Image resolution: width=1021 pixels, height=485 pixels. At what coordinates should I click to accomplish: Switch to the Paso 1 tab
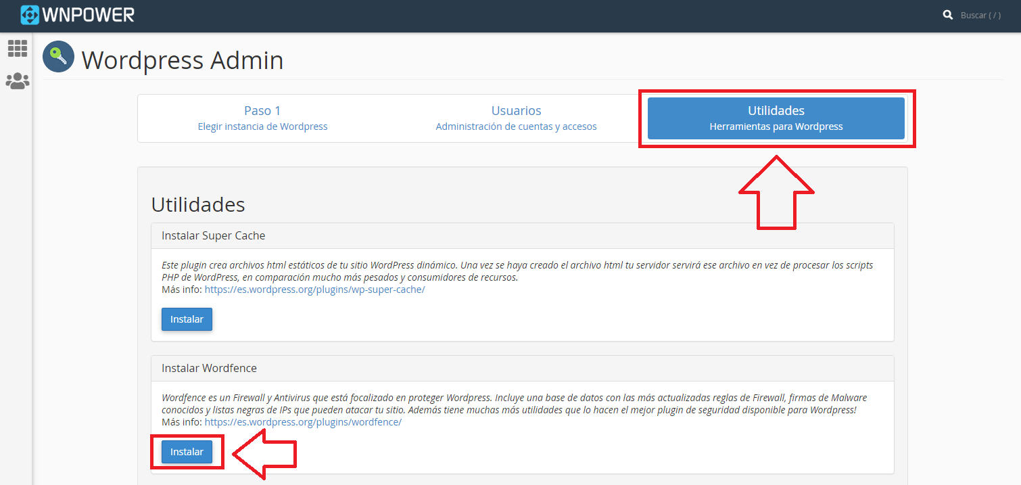[x=262, y=118]
